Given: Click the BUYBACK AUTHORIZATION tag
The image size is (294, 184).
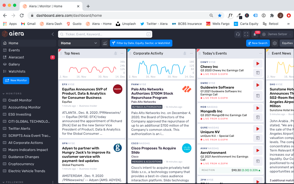Looking at the screenshot, I should pyautogui.click(x=147, y=107).
